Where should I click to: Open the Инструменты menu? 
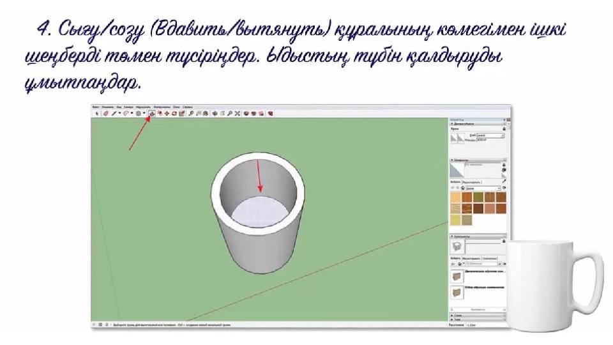click(x=162, y=107)
